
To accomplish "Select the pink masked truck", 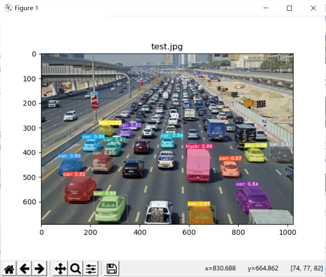I will pos(198,165).
